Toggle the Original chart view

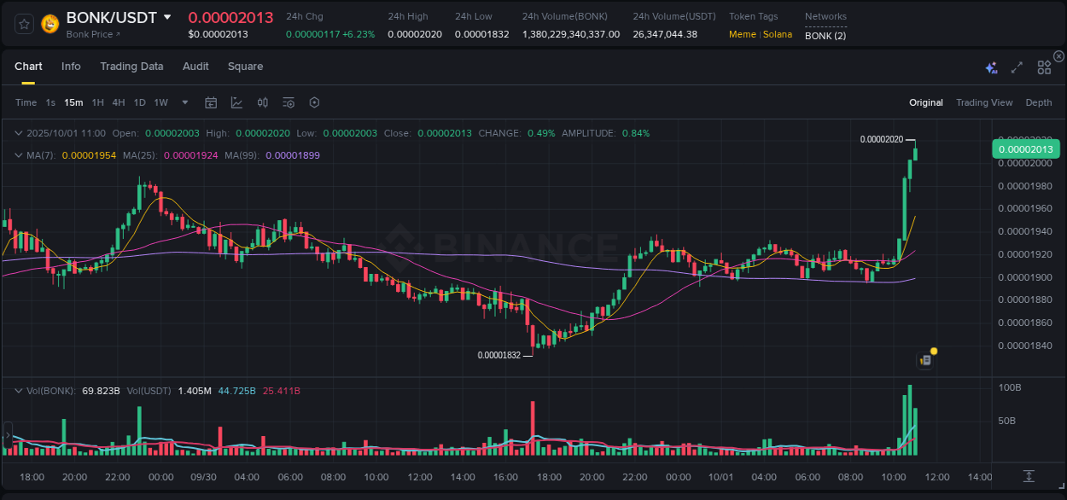(x=926, y=102)
